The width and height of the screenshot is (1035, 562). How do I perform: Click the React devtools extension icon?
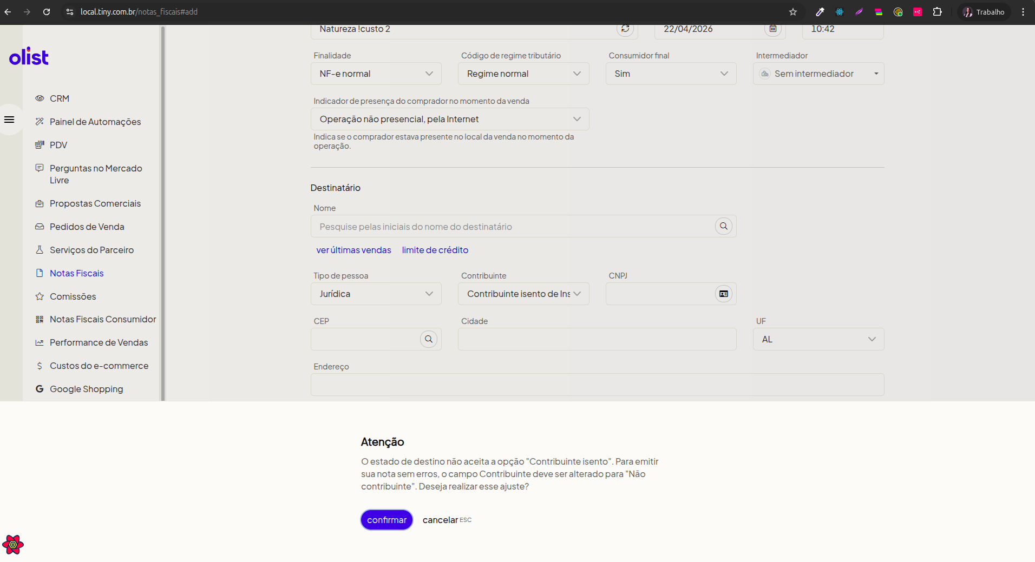(x=840, y=12)
